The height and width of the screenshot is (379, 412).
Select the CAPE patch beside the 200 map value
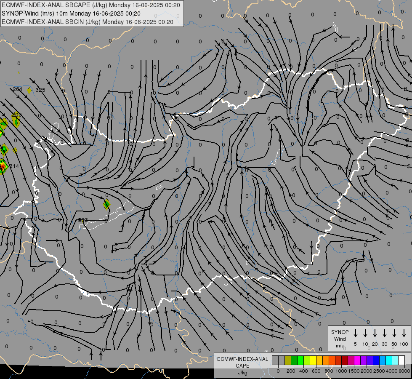click(x=16, y=121)
